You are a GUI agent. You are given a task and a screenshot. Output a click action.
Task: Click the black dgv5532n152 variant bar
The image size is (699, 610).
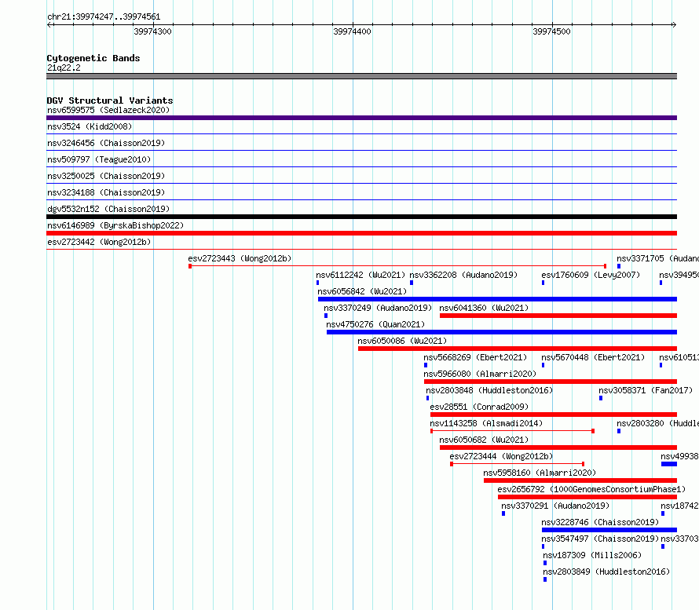coord(361,217)
